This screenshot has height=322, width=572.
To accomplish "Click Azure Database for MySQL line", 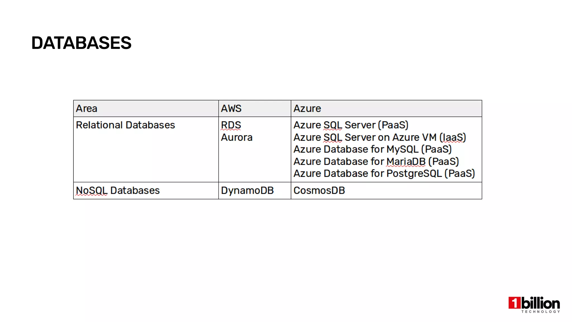I will [x=373, y=149].
